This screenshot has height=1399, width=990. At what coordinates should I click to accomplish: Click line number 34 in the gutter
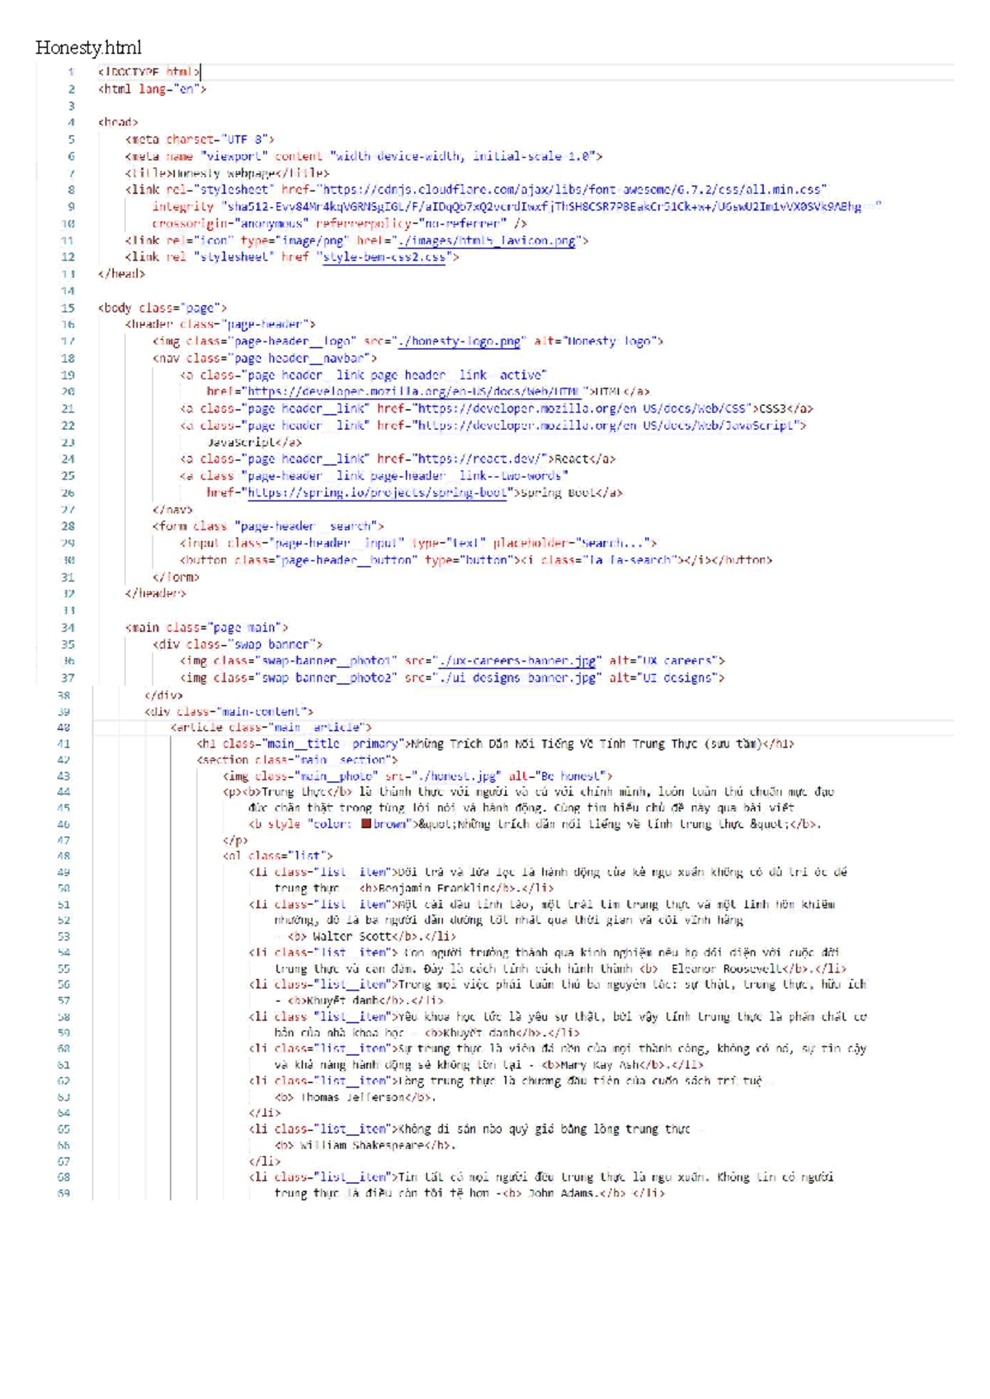[x=68, y=628]
